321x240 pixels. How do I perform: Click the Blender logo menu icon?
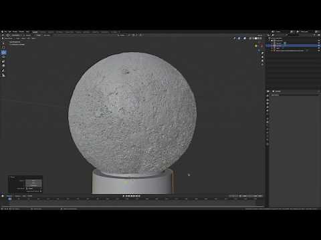(x=2, y=32)
